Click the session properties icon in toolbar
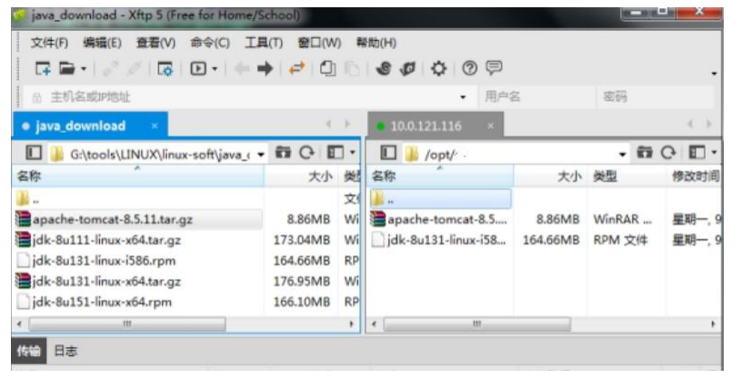 (x=165, y=69)
